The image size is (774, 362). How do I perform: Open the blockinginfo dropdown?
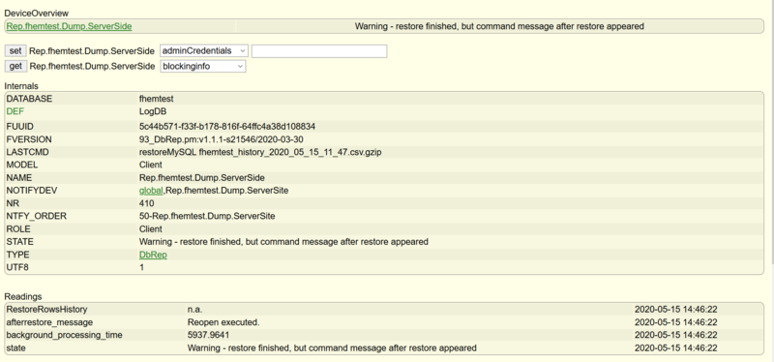tap(203, 66)
